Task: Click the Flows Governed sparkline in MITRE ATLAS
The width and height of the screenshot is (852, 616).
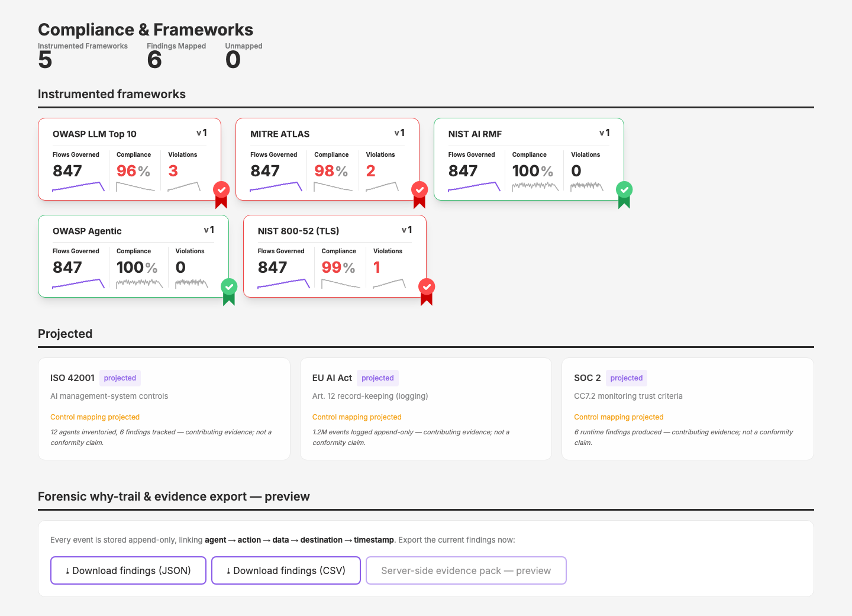Action: click(276, 186)
